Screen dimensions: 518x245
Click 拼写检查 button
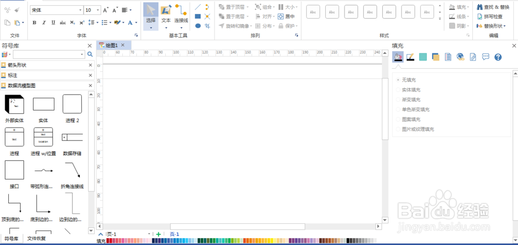490,17
